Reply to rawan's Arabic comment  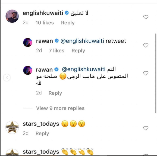(55, 93)
